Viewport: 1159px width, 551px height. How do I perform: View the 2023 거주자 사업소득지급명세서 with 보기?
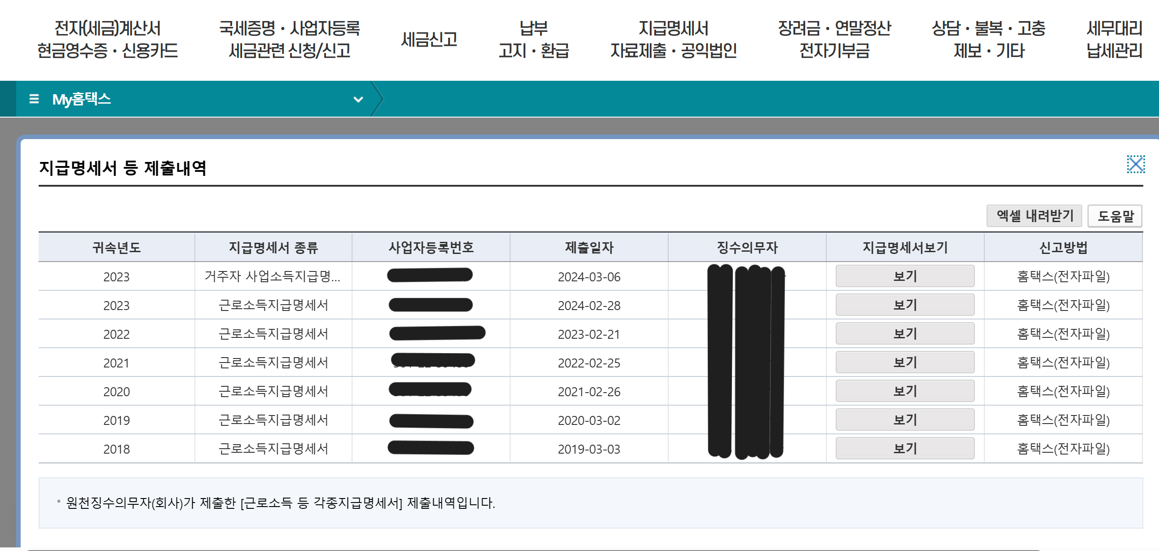click(x=904, y=276)
